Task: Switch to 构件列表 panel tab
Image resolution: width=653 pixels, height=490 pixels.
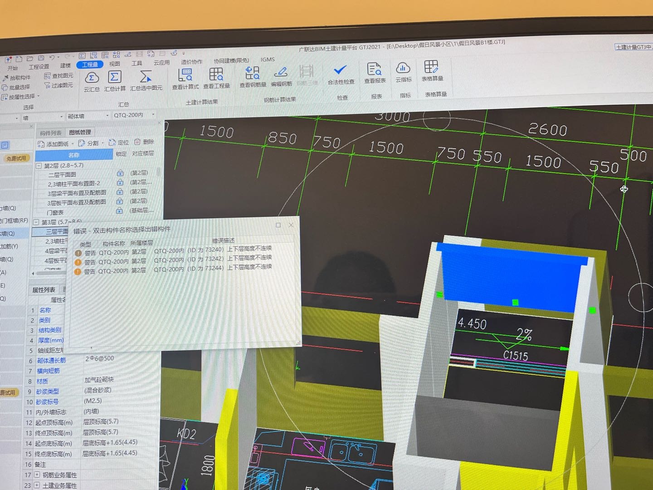Action: [x=50, y=133]
